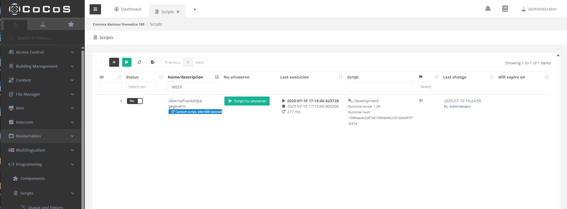
Task: Open the favorites star tab in sidebar
Action: pyautogui.click(x=71, y=24)
